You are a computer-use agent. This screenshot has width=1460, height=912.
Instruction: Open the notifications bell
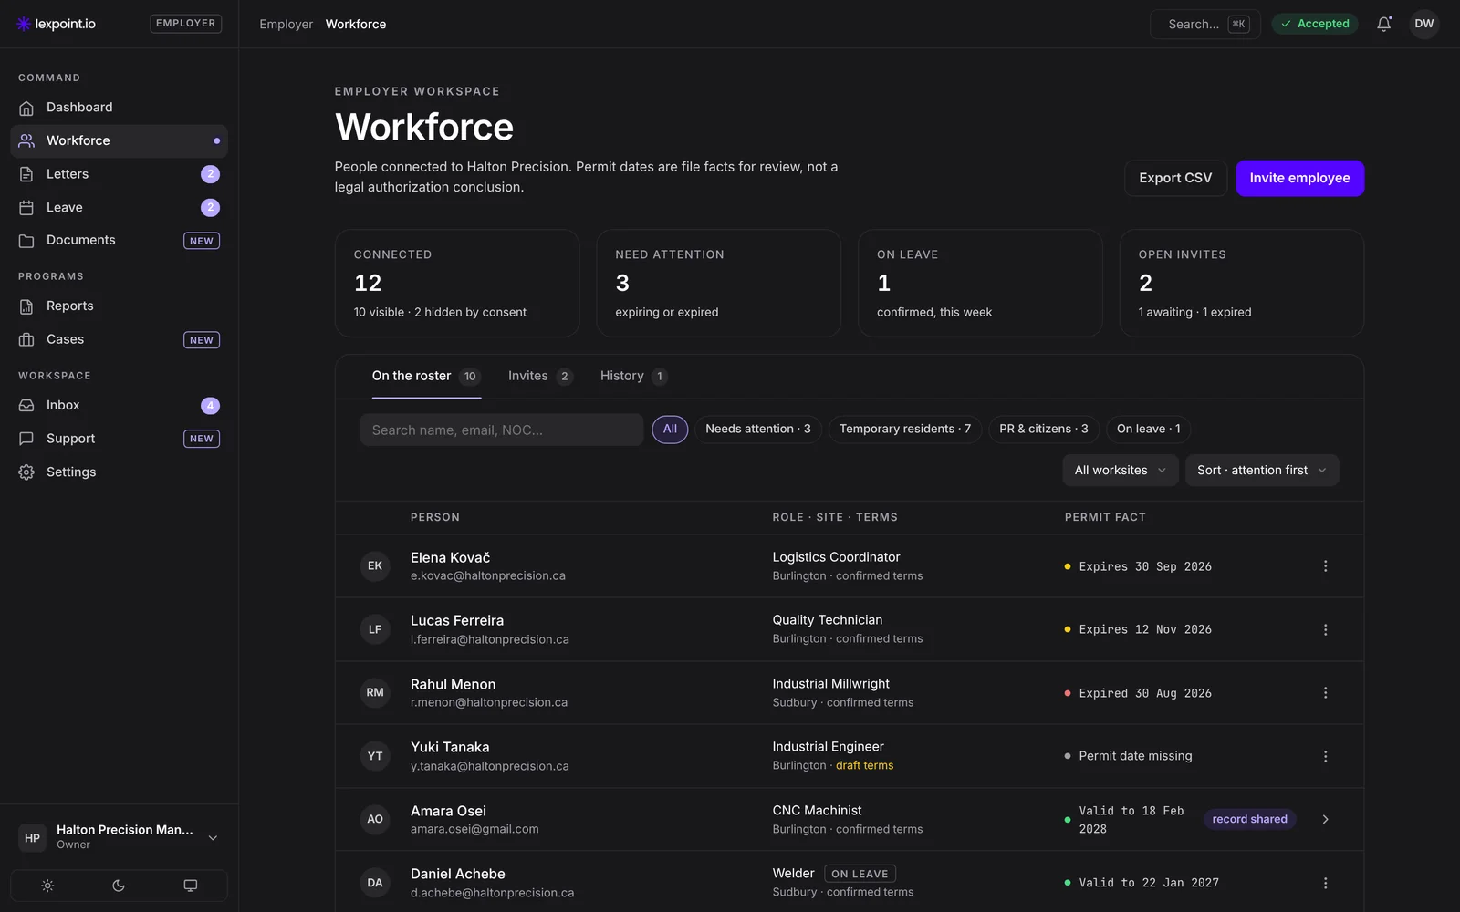point(1383,24)
